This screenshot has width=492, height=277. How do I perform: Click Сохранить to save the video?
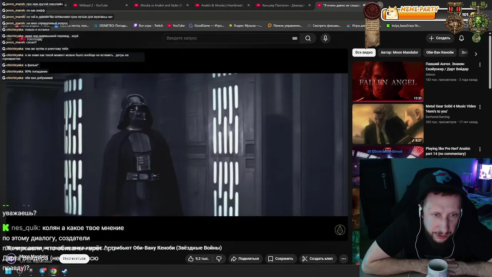click(x=281, y=259)
